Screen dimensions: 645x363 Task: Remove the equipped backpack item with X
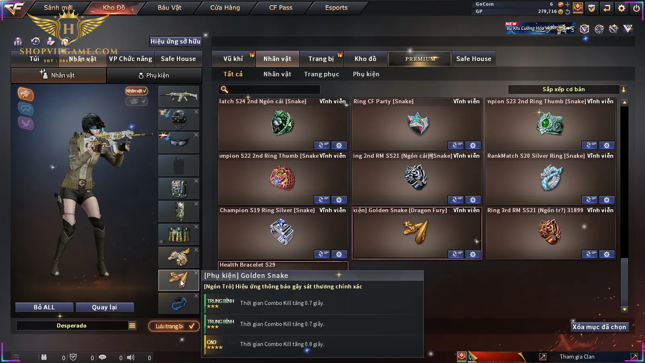point(196,181)
